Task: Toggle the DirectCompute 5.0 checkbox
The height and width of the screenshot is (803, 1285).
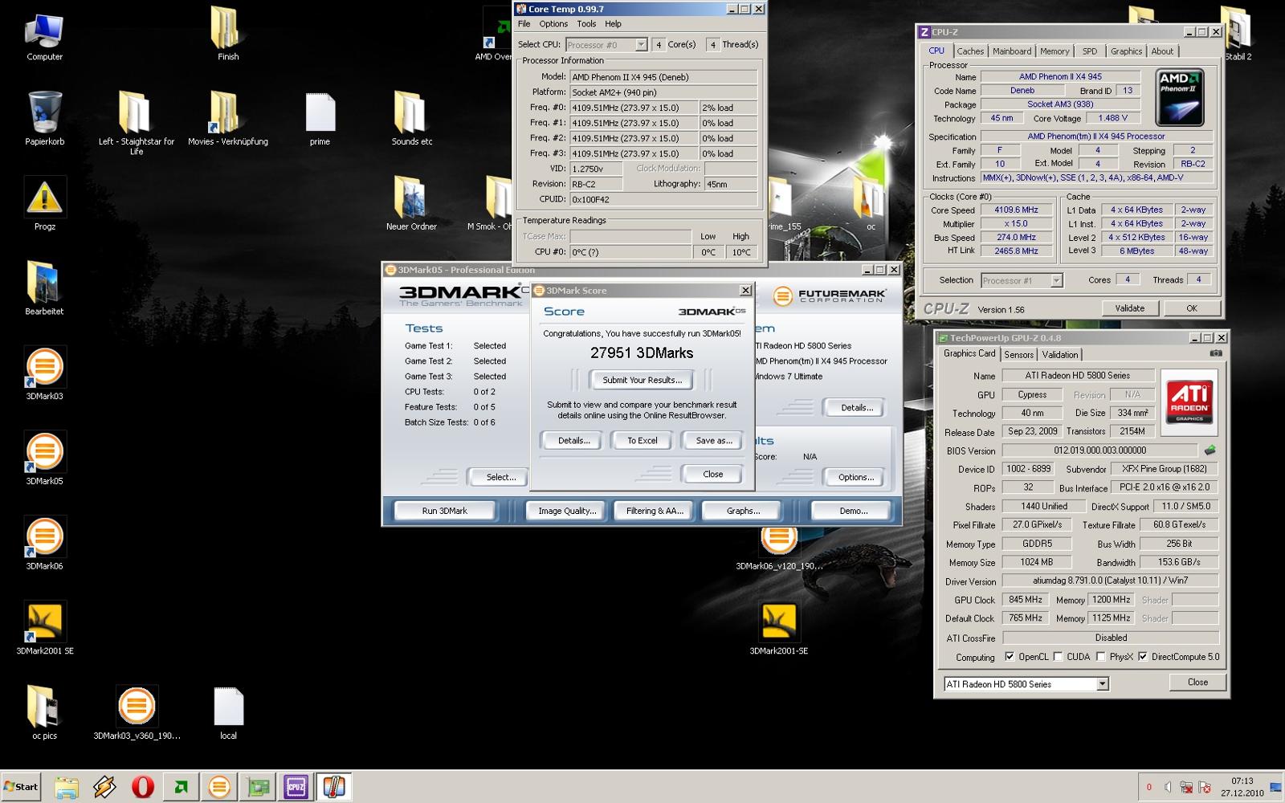Action: click(x=1143, y=657)
